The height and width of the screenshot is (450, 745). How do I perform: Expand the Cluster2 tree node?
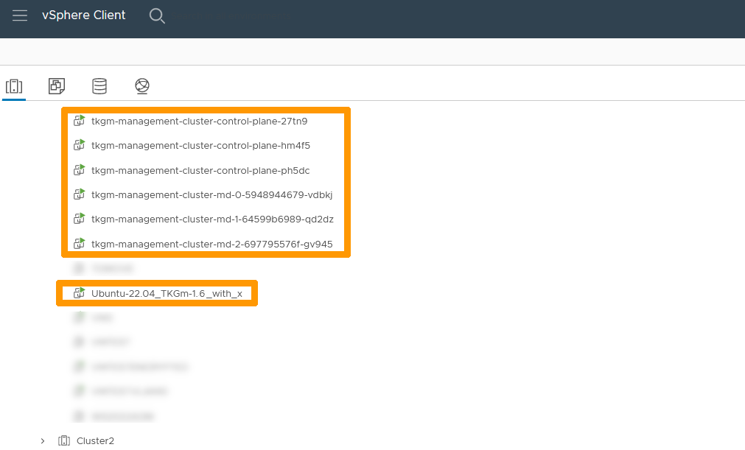tap(43, 441)
